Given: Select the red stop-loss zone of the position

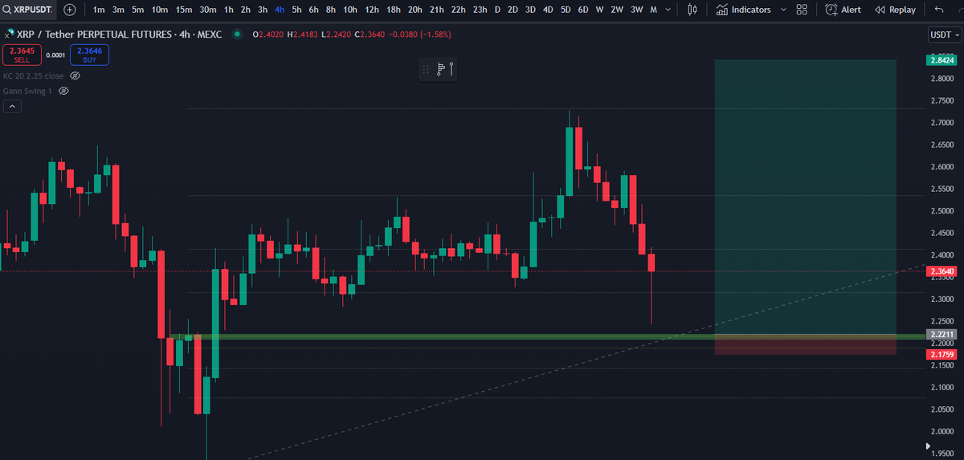Looking at the screenshot, I should [805, 345].
